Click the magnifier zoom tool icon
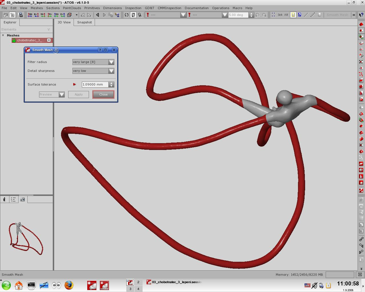 [x=140, y=15]
